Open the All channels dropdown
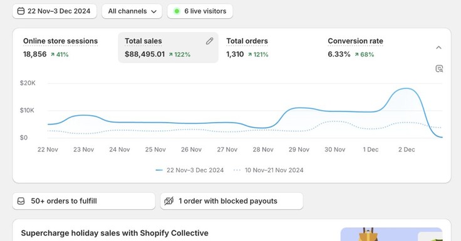 (x=132, y=11)
